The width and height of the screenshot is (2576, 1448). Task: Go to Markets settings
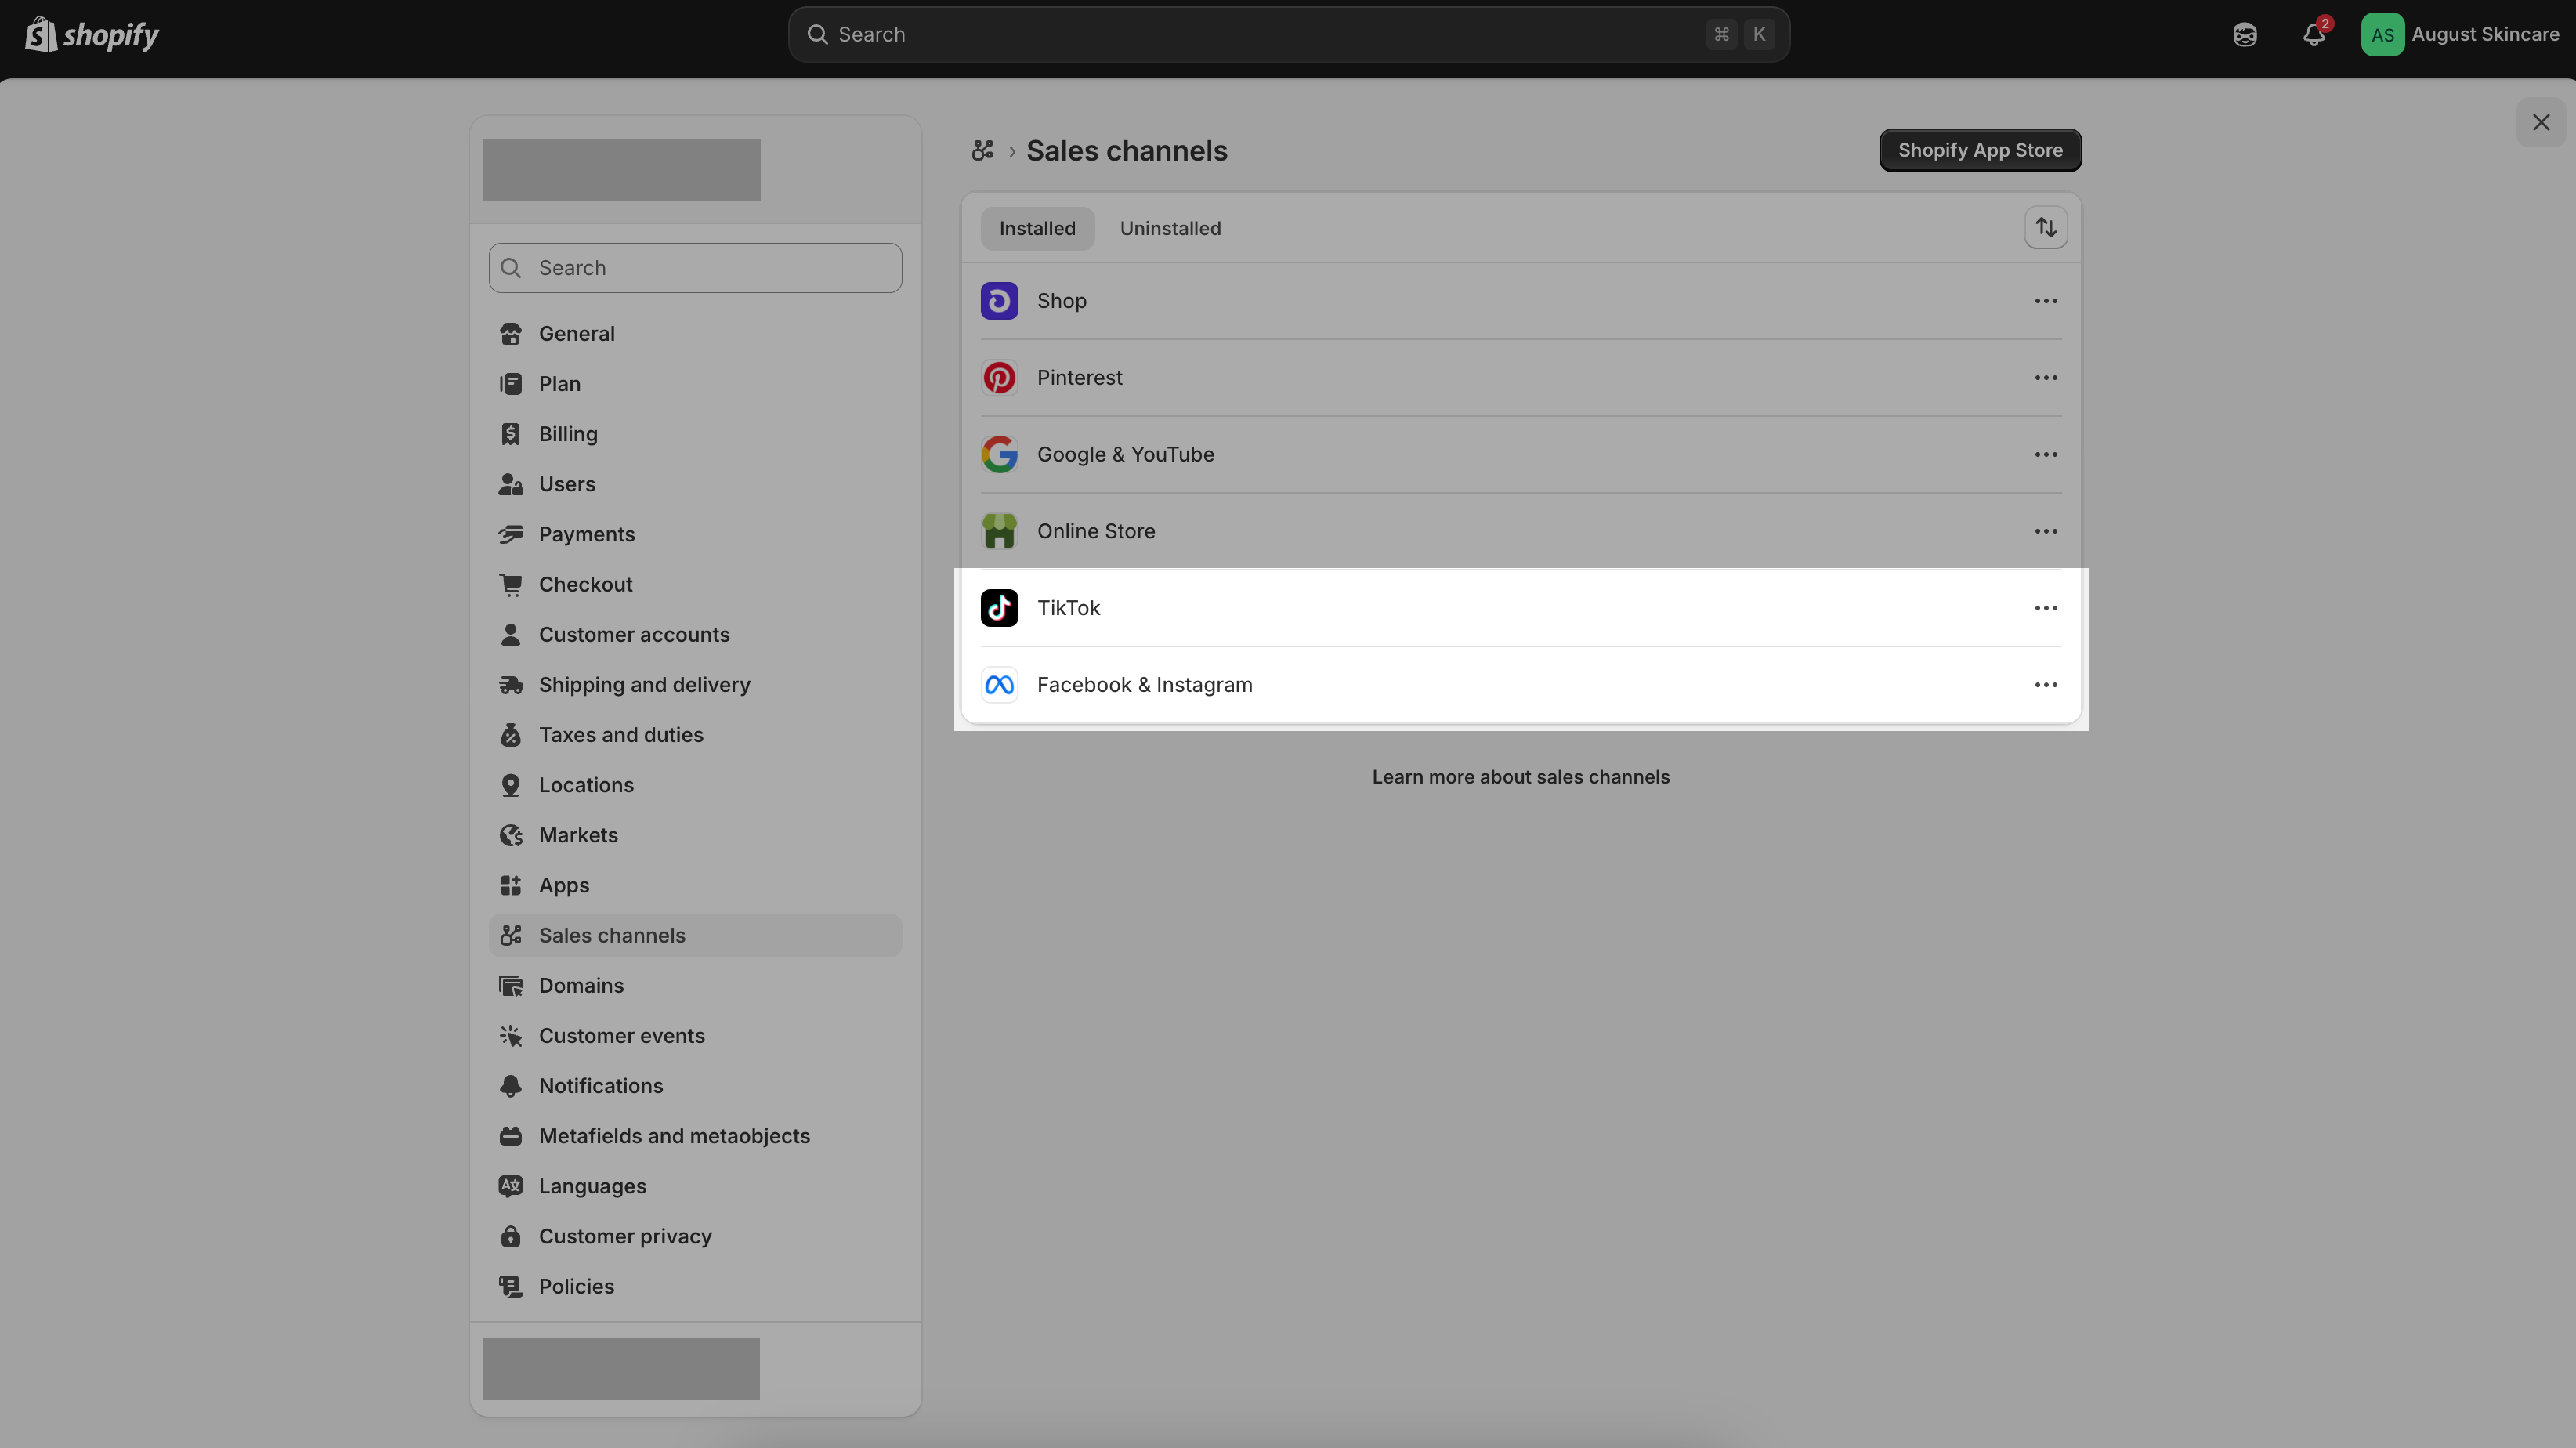[x=695, y=835]
